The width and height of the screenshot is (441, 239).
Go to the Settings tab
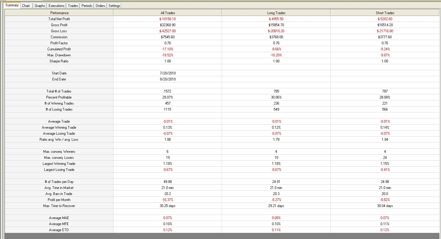(114, 6)
